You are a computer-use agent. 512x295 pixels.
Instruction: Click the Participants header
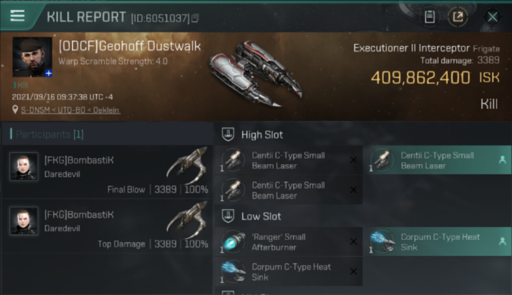pos(47,134)
